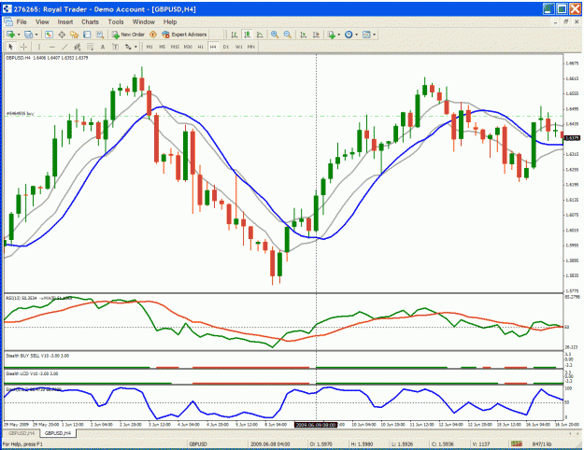Select the Fibonacci Retracement tool
This screenshot has width=584, height=450.
tap(90, 47)
